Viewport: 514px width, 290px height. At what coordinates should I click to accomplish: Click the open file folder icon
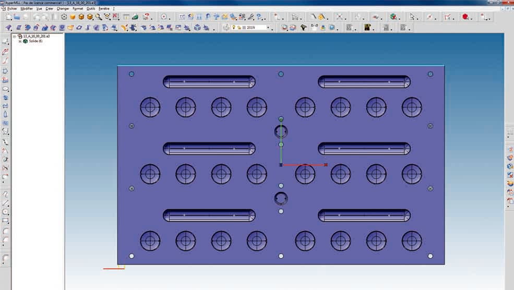click(17, 17)
